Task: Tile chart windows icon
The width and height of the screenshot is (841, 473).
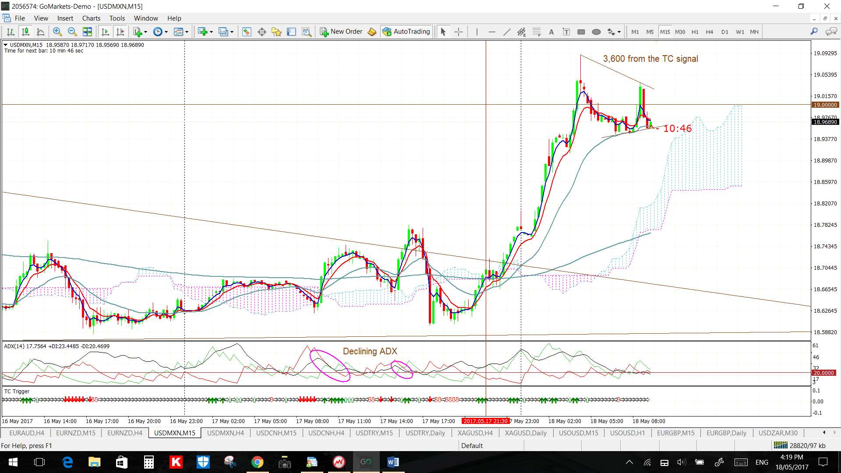Action: (x=88, y=32)
